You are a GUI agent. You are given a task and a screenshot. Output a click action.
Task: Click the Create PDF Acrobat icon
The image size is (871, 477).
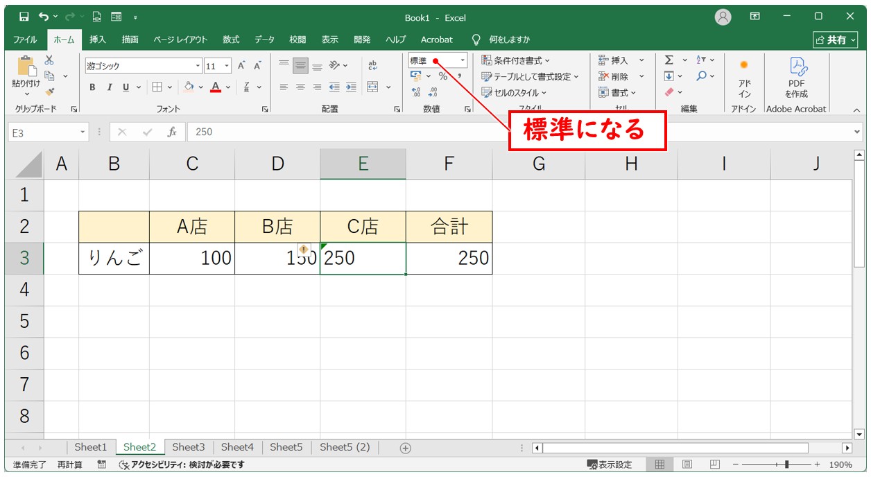(796, 78)
